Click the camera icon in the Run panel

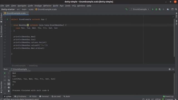point(5,80)
